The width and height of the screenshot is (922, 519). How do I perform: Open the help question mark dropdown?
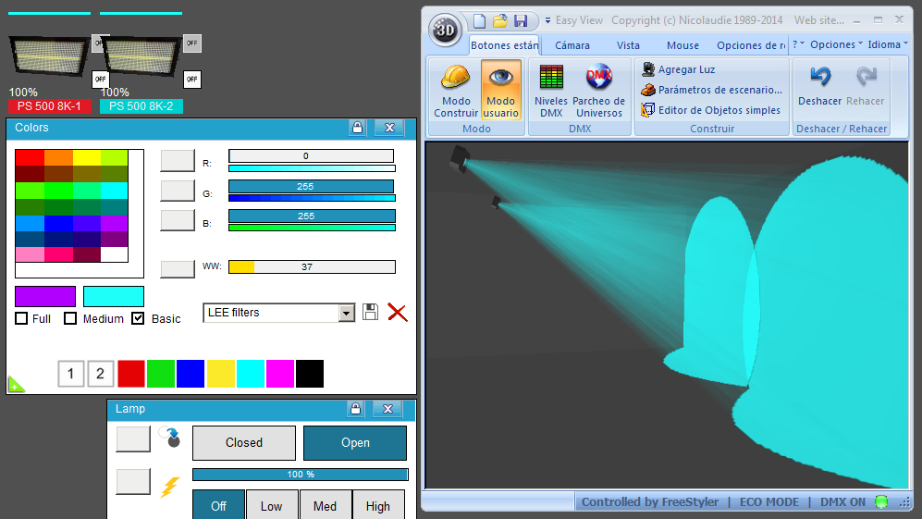(x=798, y=44)
